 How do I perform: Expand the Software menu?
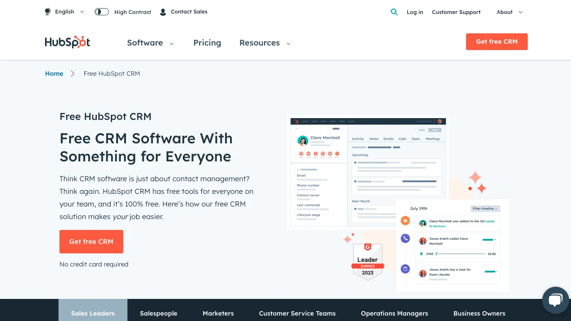tap(150, 43)
